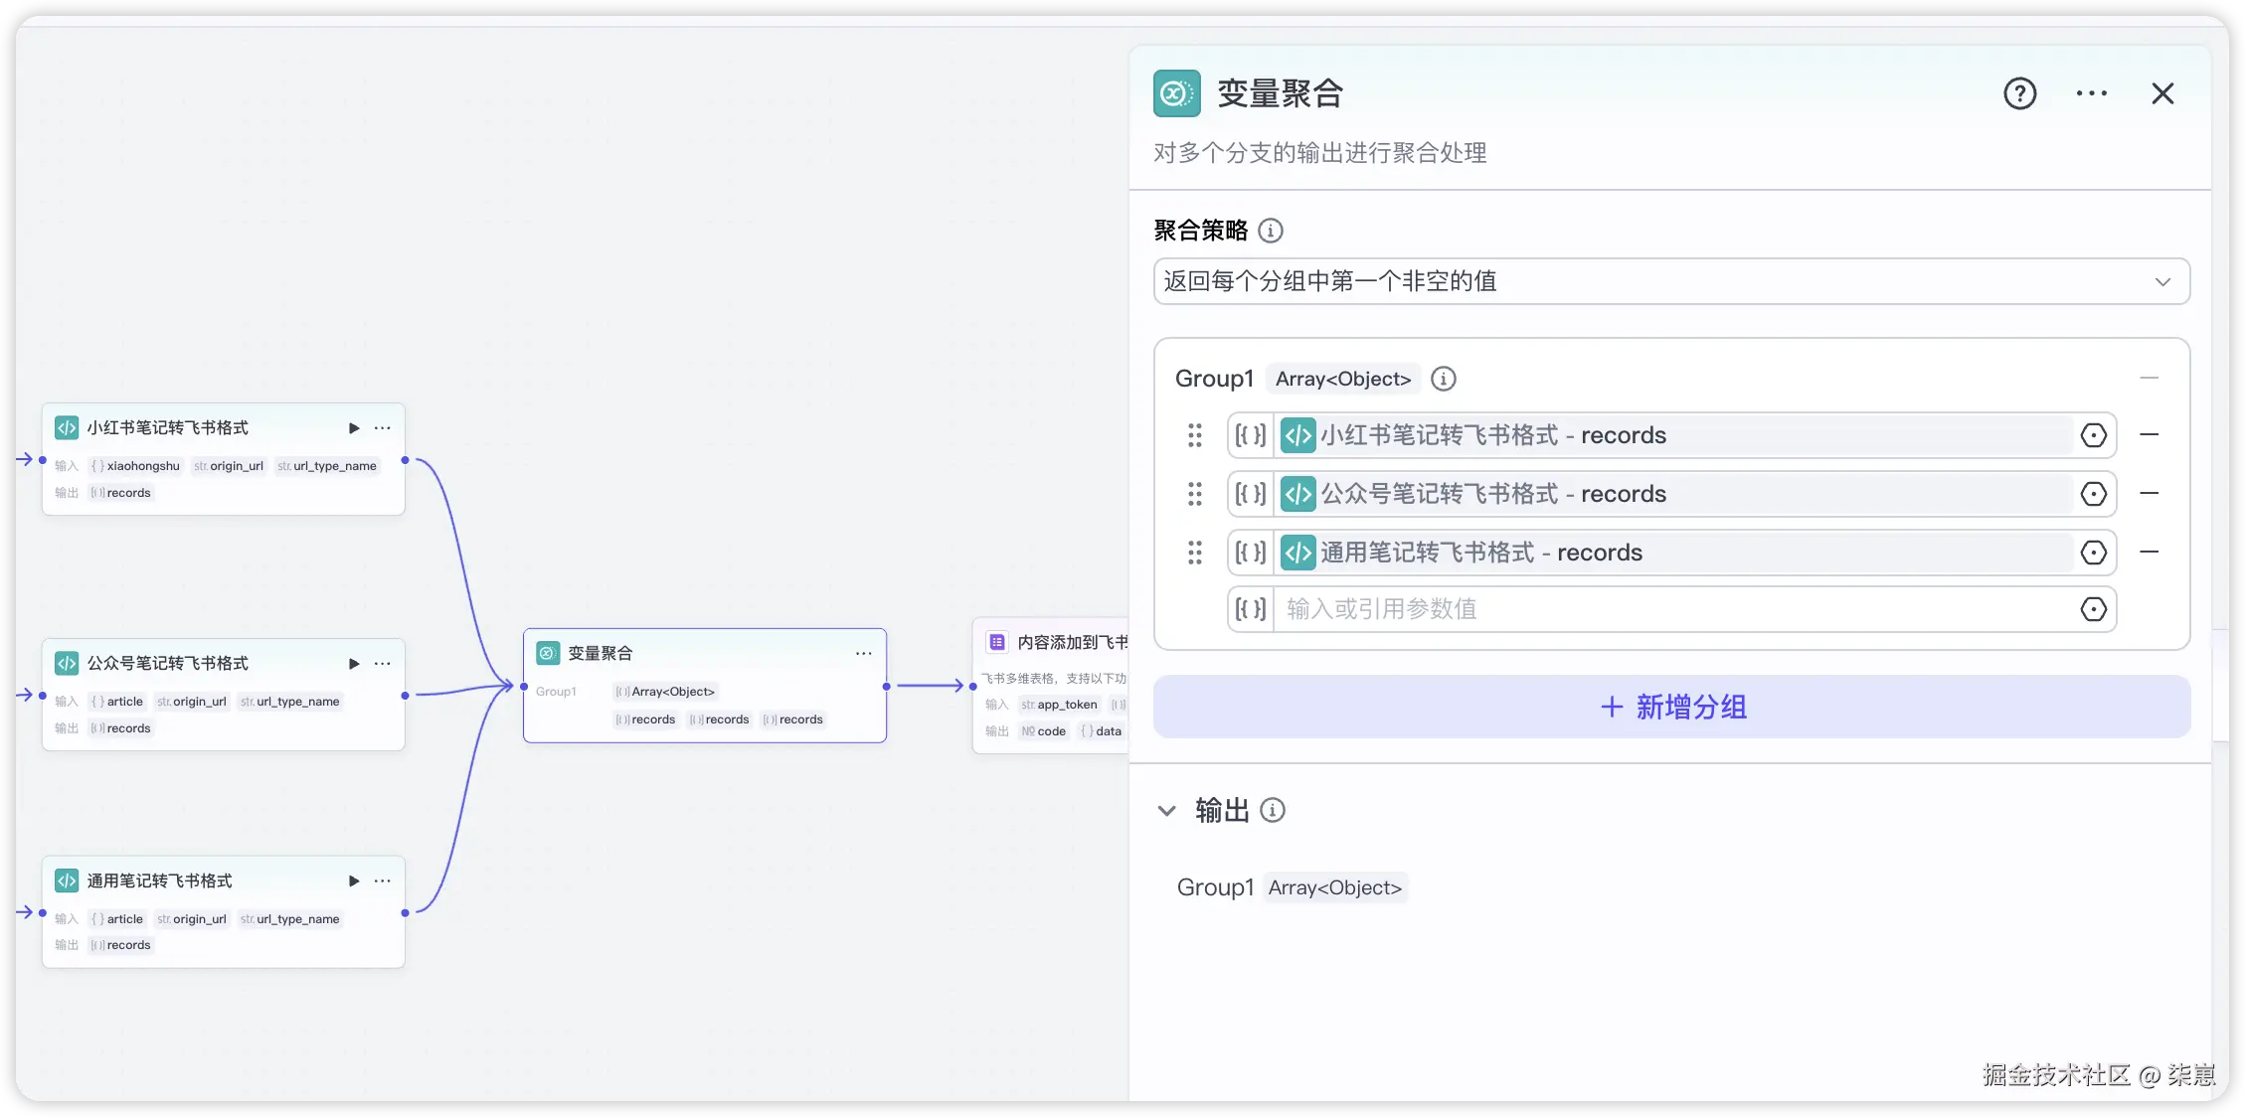Open help for the 变量聚合 panel
This screenshot has width=2245, height=1117.
click(x=2019, y=93)
